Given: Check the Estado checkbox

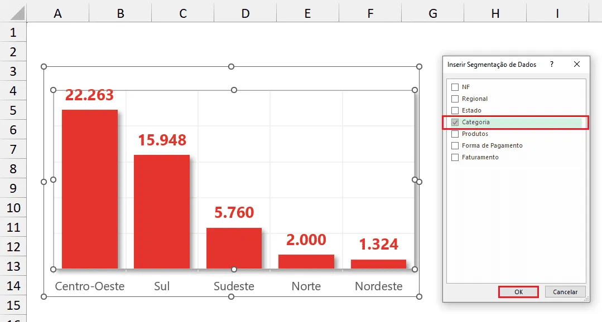Looking at the screenshot, I should 455,110.
